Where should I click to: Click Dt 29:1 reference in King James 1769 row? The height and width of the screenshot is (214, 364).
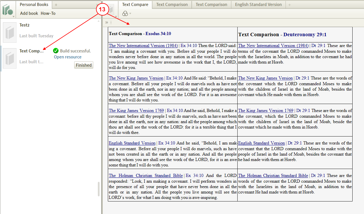click(303, 111)
